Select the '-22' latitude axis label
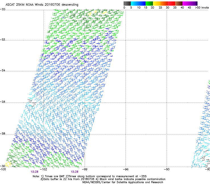210x184 pixels. [3, 40]
